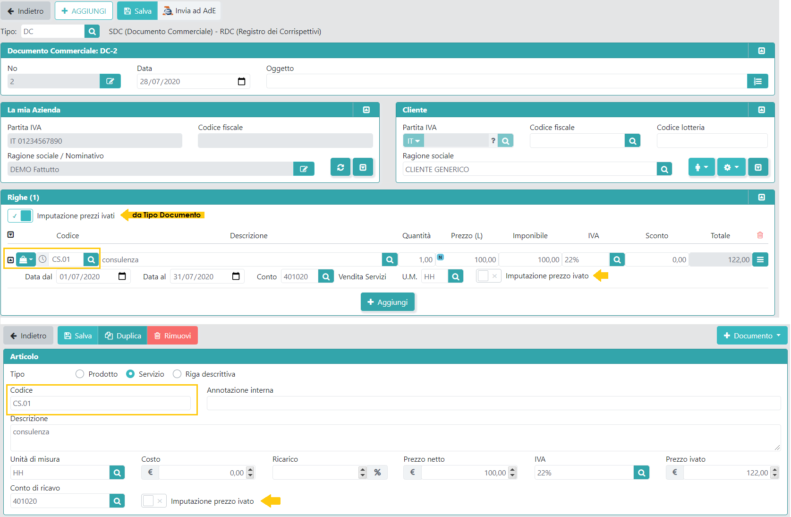
Task: Search Ragione sociale CLIENTE GENERICO
Action: coord(664,169)
